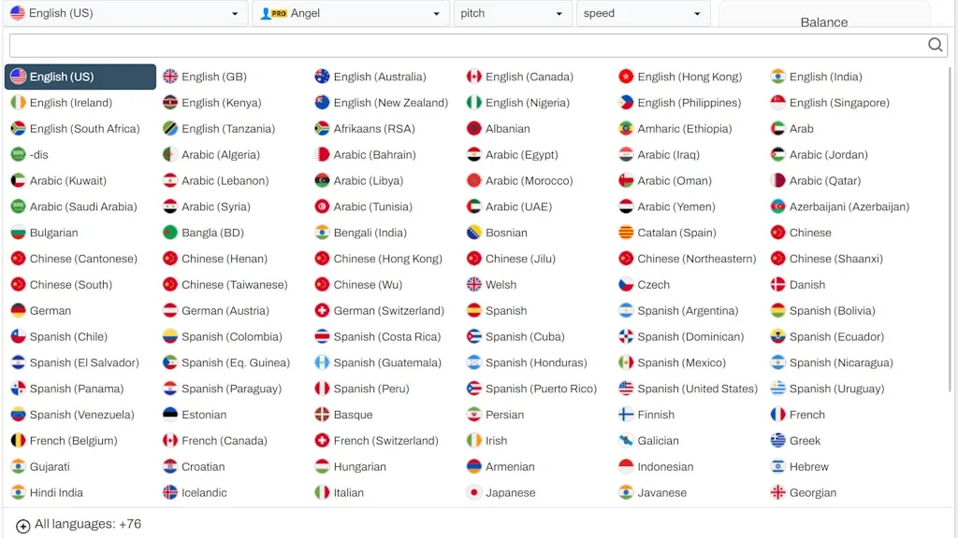Select Czech from the language grid

pyautogui.click(x=654, y=284)
